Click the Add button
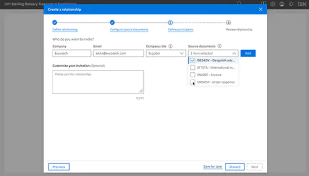 tap(248, 53)
